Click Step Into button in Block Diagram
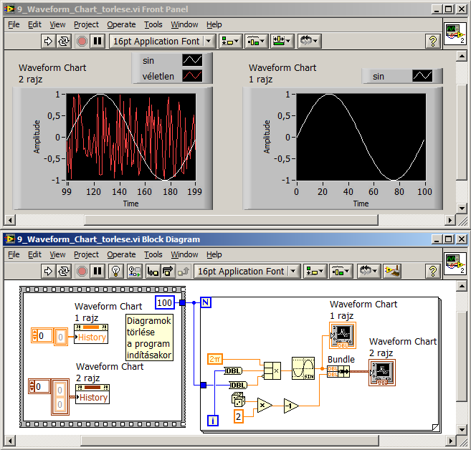The height and width of the screenshot is (450, 471). [153, 271]
